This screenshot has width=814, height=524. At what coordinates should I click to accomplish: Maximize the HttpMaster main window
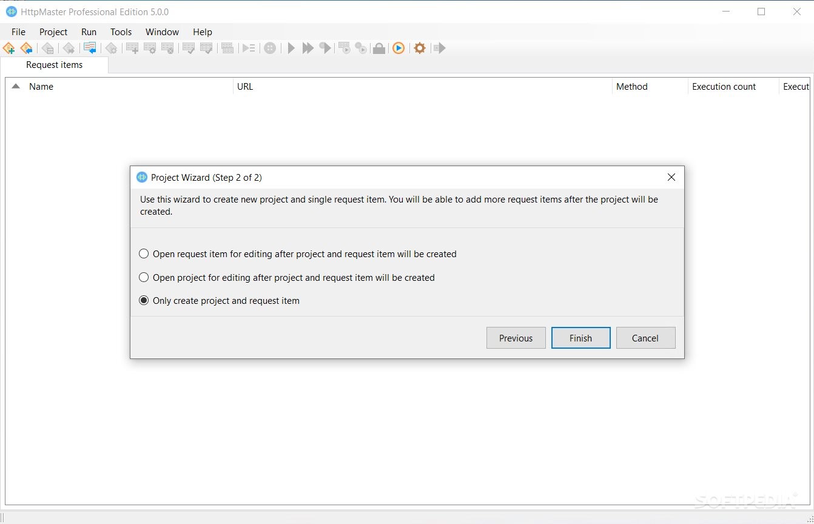point(761,12)
